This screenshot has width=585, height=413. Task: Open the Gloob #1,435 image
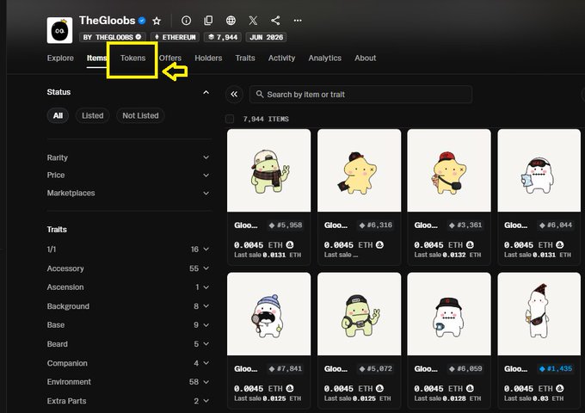click(539, 314)
